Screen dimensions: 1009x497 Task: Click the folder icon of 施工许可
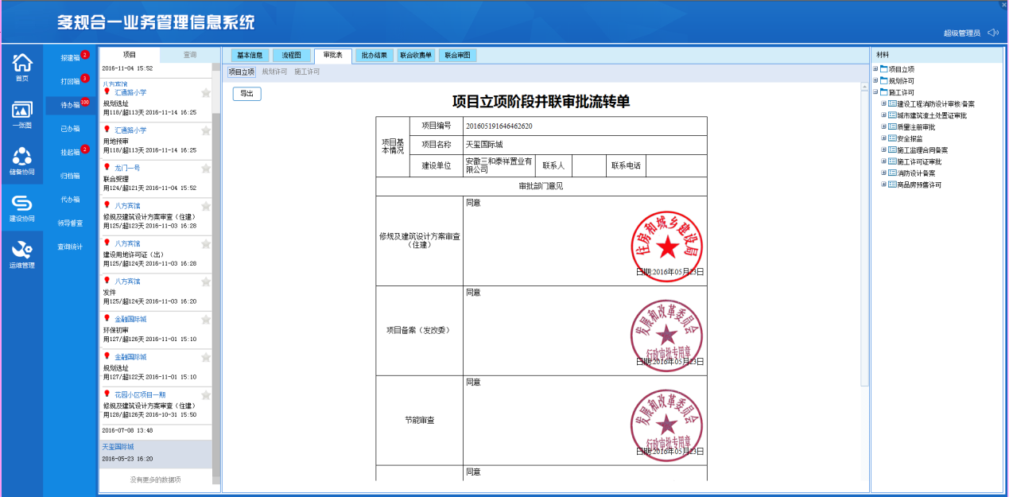(883, 92)
